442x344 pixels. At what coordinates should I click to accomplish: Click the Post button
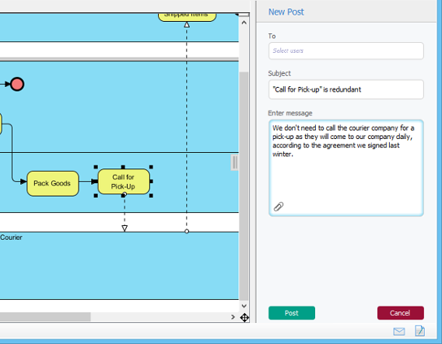point(292,313)
